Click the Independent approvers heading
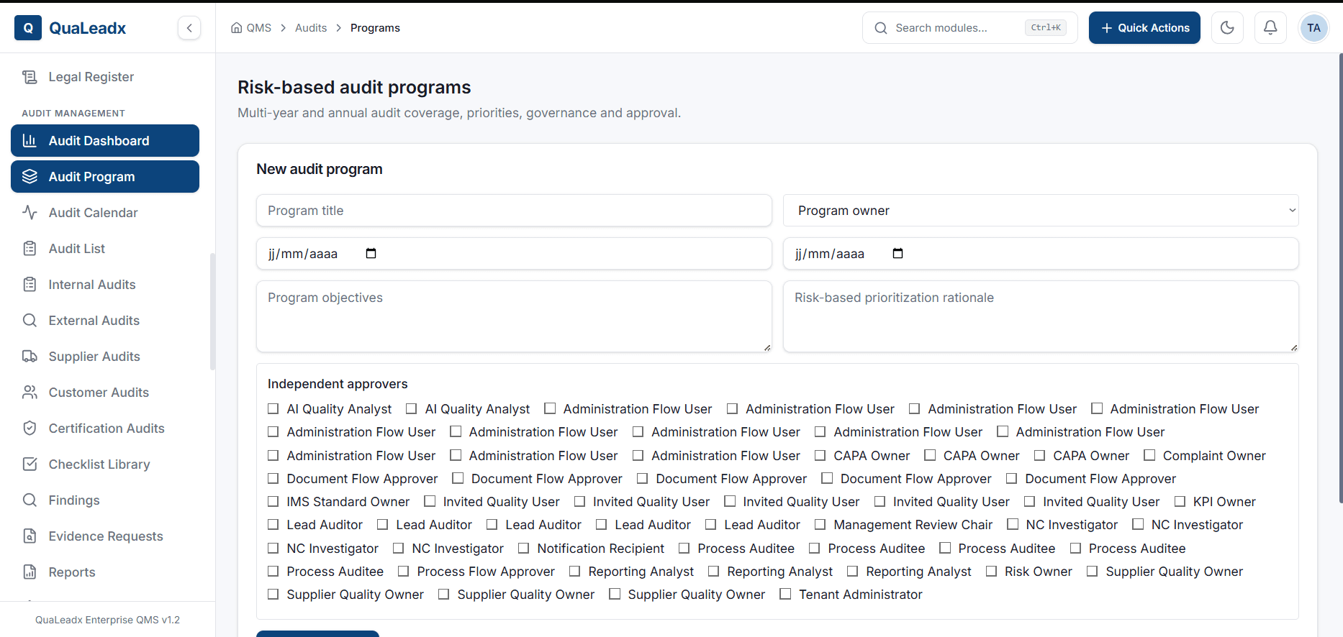Image resolution: width=1343 pixels, height=637 pixels. 338,384
